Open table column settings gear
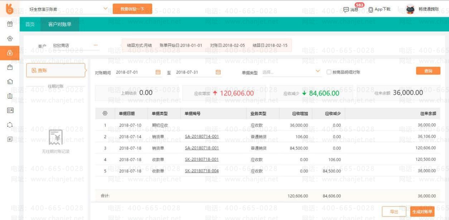This screenshot has height=220, width=449. point(105,113)
